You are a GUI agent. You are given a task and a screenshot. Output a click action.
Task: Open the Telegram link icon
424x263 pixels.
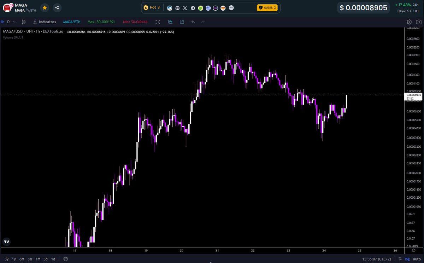pyautogui.click(x=193, y=8)
